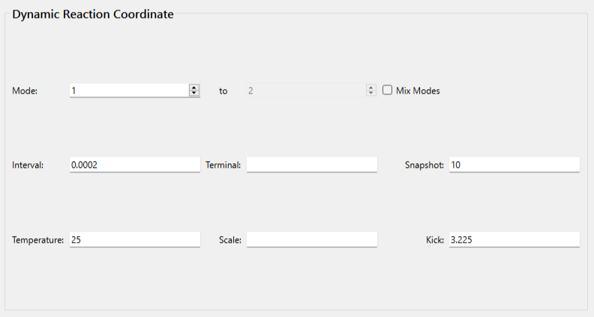Click the Interval field containing 0.0002
This screenshot has width=594, height=317.
(134, 165)
